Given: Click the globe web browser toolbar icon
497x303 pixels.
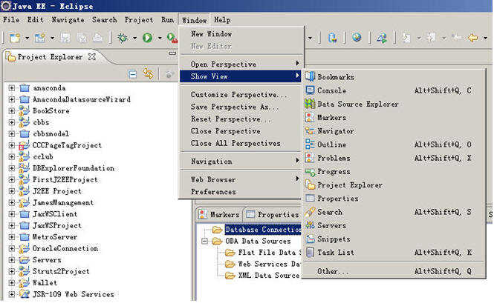Looking at the screenshot, I should tap(357, 38).
